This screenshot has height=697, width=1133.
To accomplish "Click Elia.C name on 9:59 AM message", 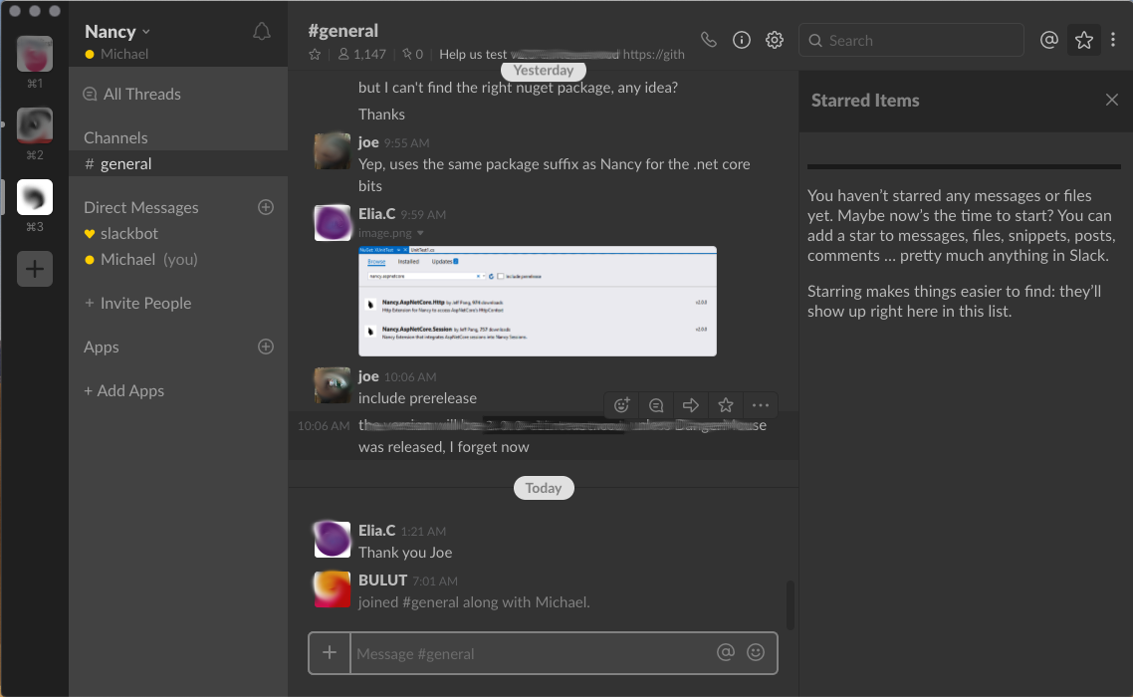I will (376, 214).
